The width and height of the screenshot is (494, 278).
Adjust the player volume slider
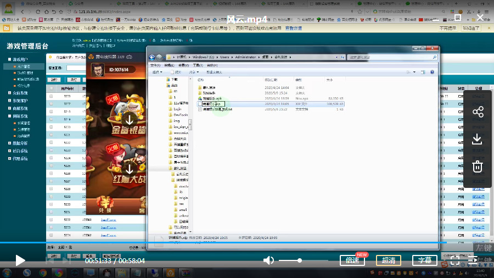click(x=303, y=260)
